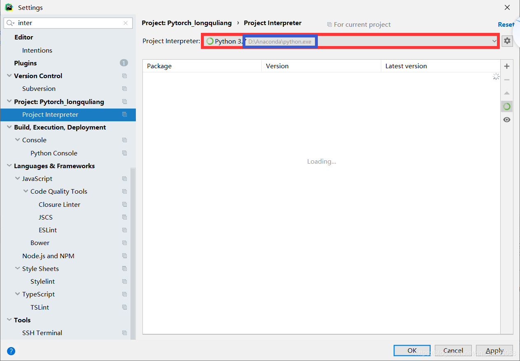Viewport: 520px width, 361px height.
Task: Open search options via the magnifier icon
Action: coord(10,23)
